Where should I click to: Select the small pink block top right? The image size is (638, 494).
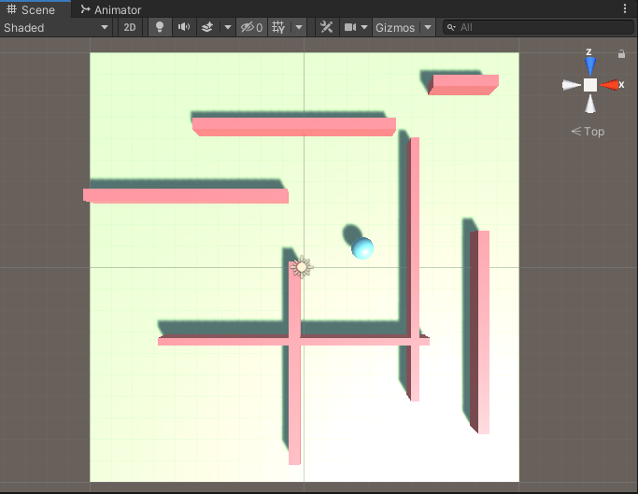click(x=463, y=85)
